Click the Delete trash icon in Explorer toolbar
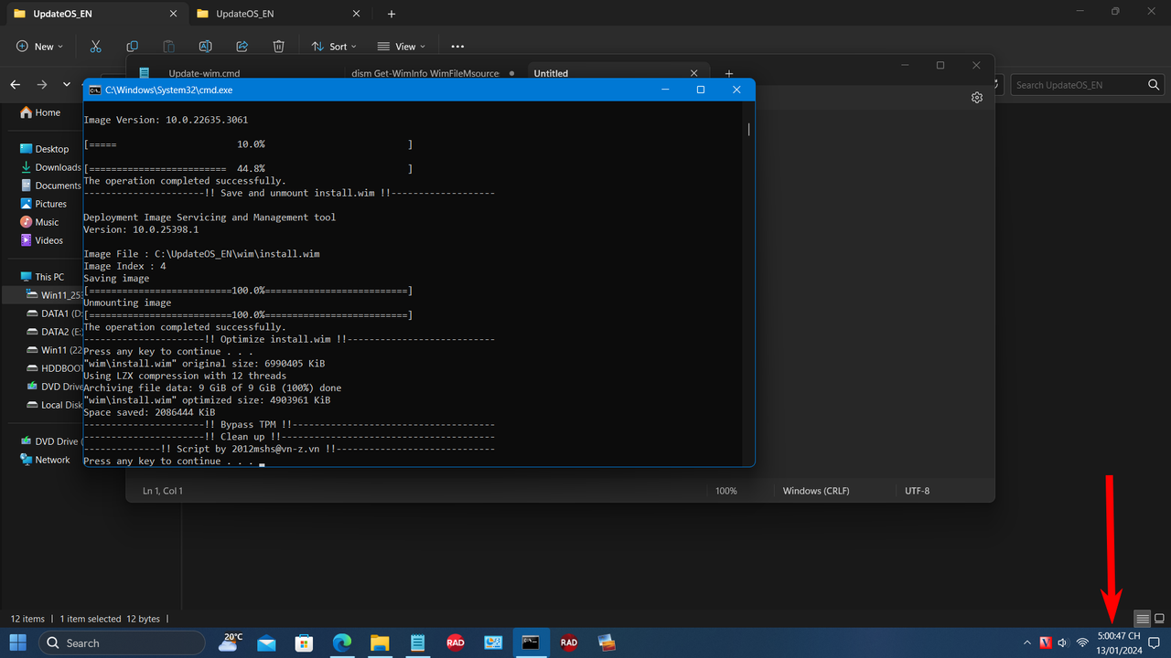The image size is (1171, 658). pos(279,47)
